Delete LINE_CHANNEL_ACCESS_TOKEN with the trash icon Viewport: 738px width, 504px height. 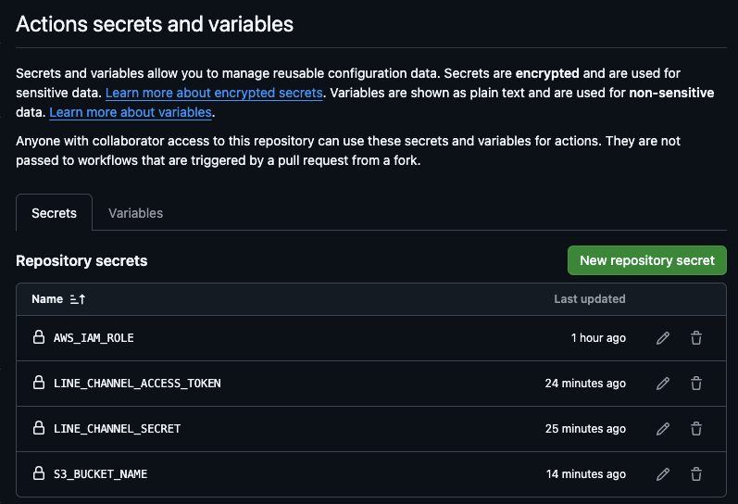coord(696,384)
